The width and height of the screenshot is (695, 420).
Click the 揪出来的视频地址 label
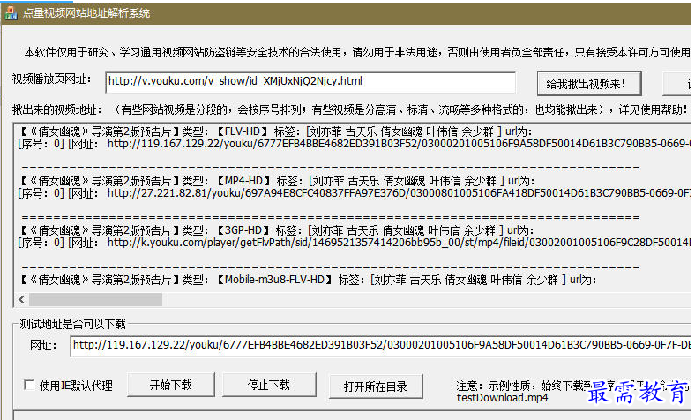click(56, 109)
